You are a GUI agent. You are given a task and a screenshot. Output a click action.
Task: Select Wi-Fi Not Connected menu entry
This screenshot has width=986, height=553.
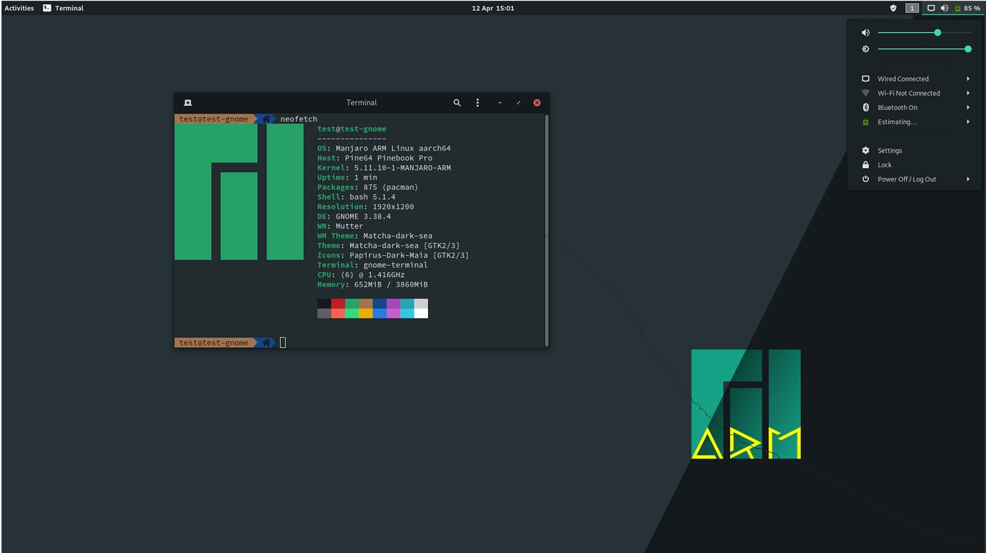click(x=915, y=93)
